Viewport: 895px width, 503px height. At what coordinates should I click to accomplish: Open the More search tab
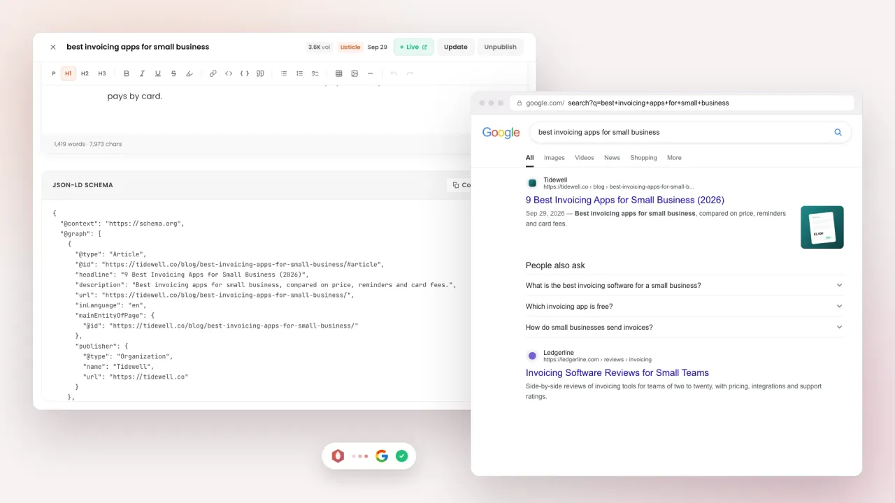tap(674, 158)
